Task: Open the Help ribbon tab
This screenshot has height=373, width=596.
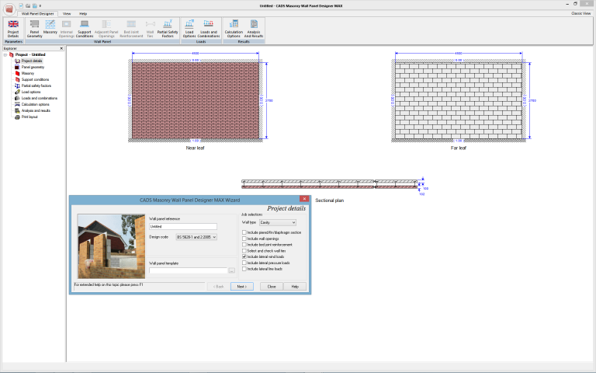Action: click(x=83, y=14)
